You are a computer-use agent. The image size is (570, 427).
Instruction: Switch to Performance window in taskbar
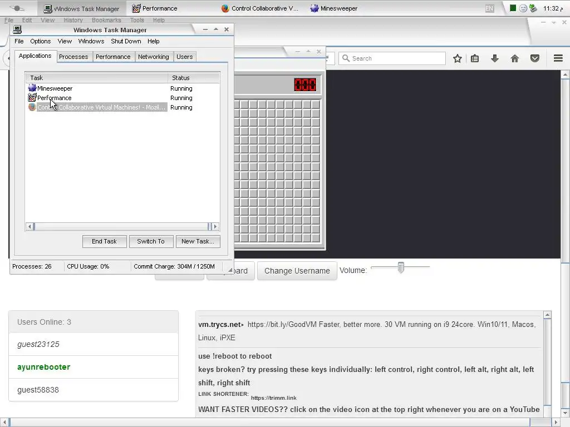pos(155,8)
